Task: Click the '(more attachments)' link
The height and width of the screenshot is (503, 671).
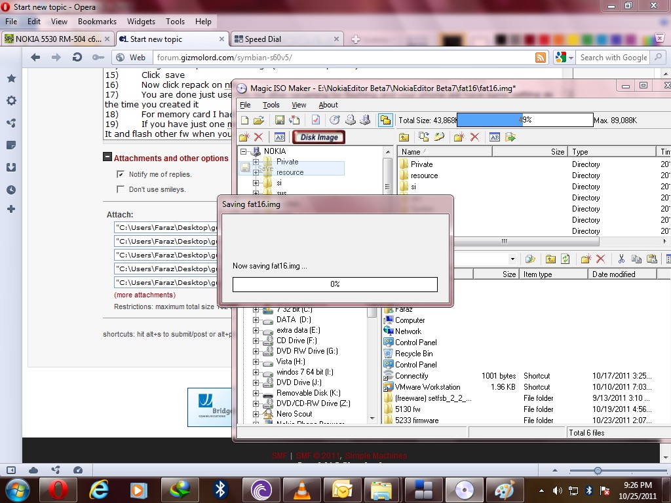Action: point(145,295)
